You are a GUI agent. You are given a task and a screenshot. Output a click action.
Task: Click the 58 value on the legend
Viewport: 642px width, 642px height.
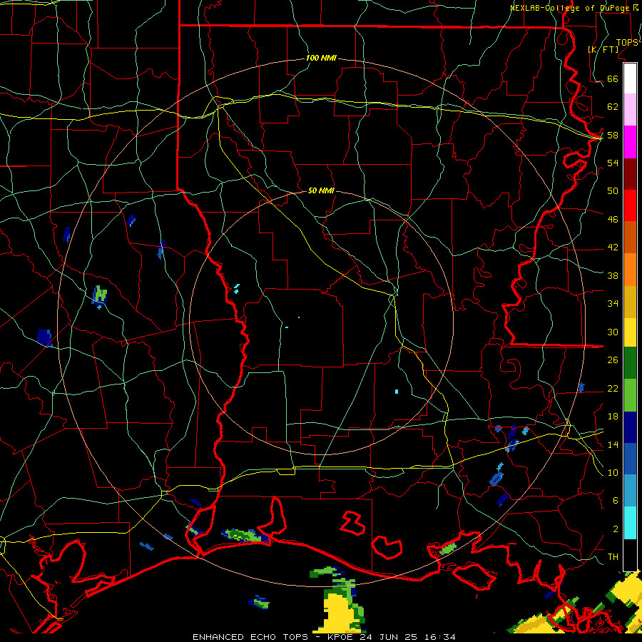pos(613,135)
